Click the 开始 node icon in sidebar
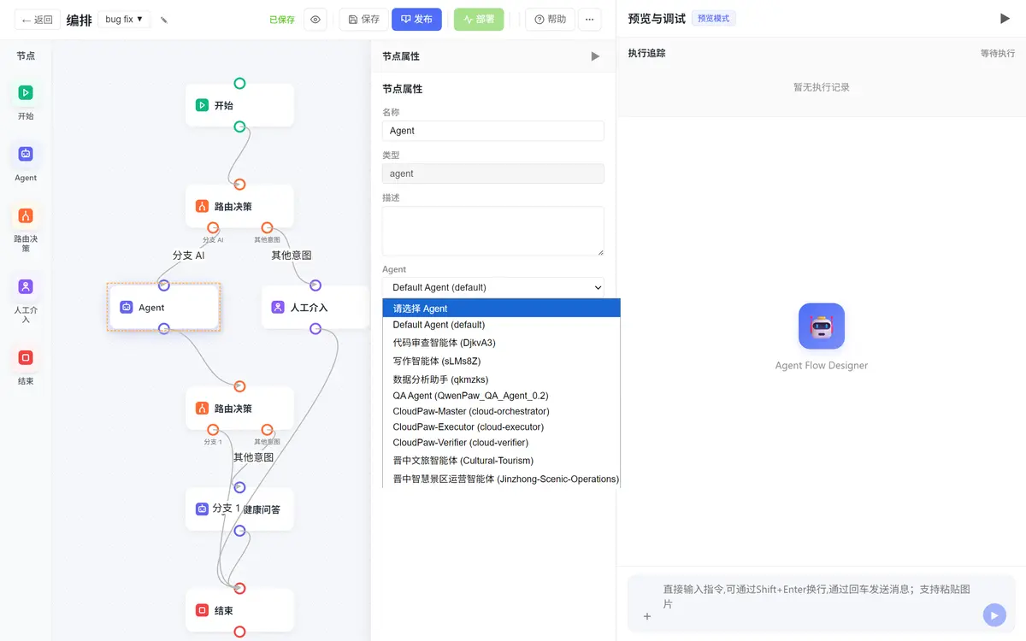The height and width of the screenshot is (641, 1026). pos(26,92)
